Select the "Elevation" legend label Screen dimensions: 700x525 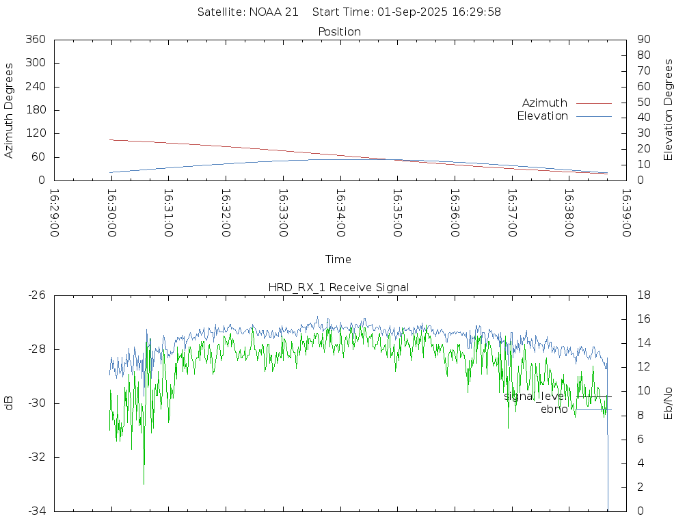[x=542, y=116]
